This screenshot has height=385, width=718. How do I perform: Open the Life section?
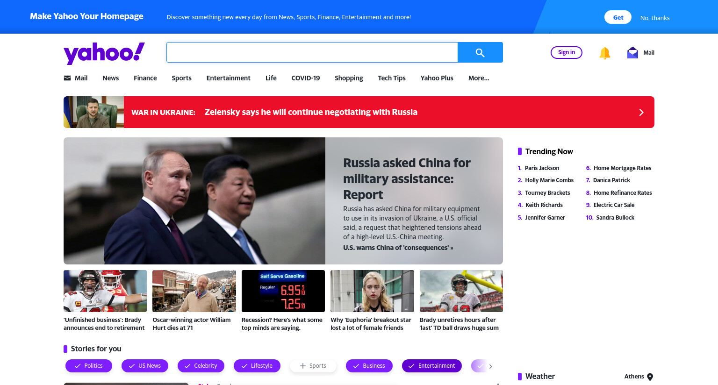pyautogui.click(x=271, y=78)
